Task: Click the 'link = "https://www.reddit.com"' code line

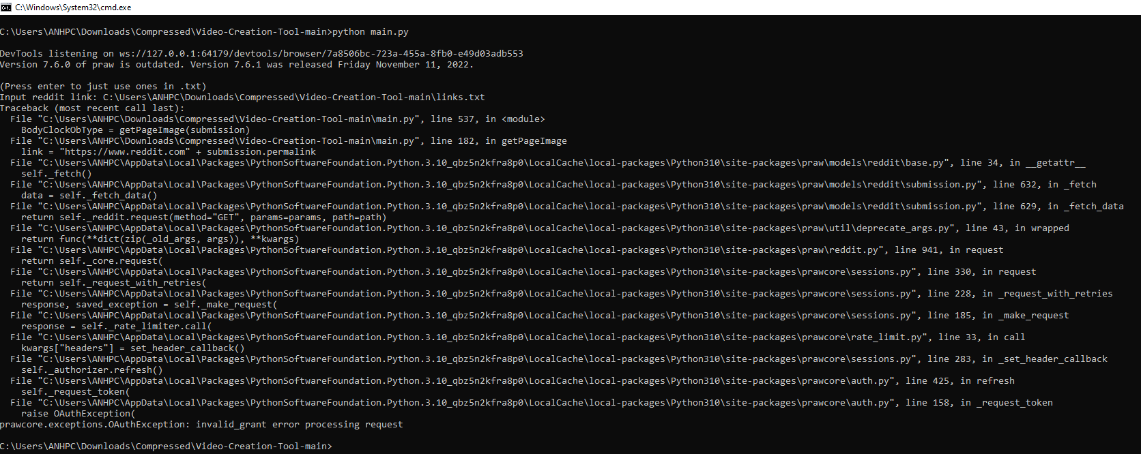Action: [x=169, y=152]
